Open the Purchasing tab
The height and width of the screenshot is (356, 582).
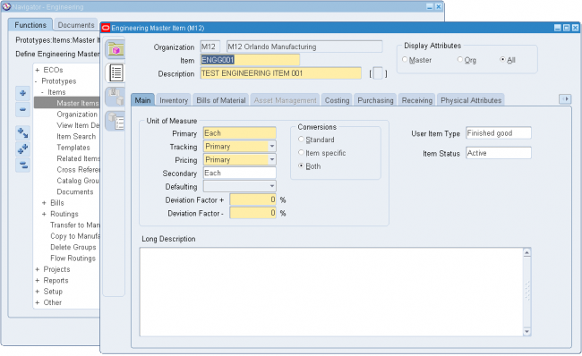click(375, 100)
